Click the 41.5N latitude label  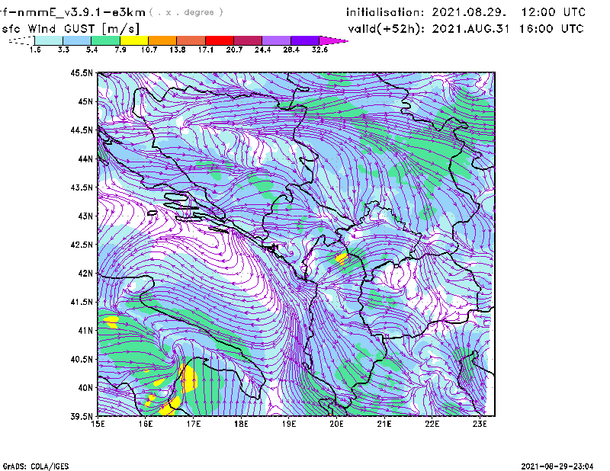[82, 302]
